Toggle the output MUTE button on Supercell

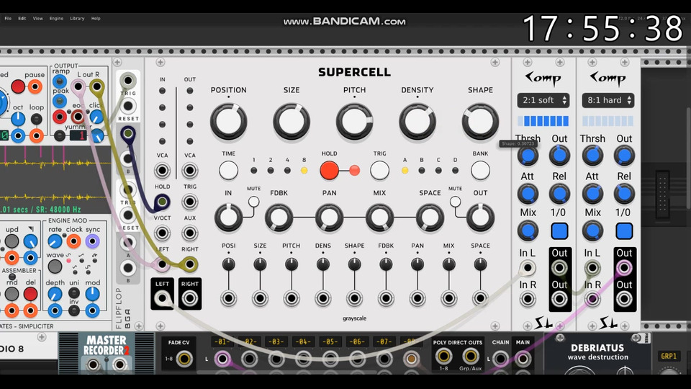[455, 202]
